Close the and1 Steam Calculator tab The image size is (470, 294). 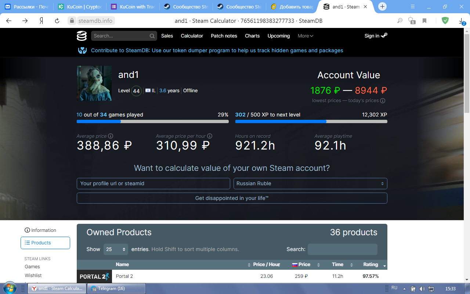pyautogui.click(x=365, y=7)
